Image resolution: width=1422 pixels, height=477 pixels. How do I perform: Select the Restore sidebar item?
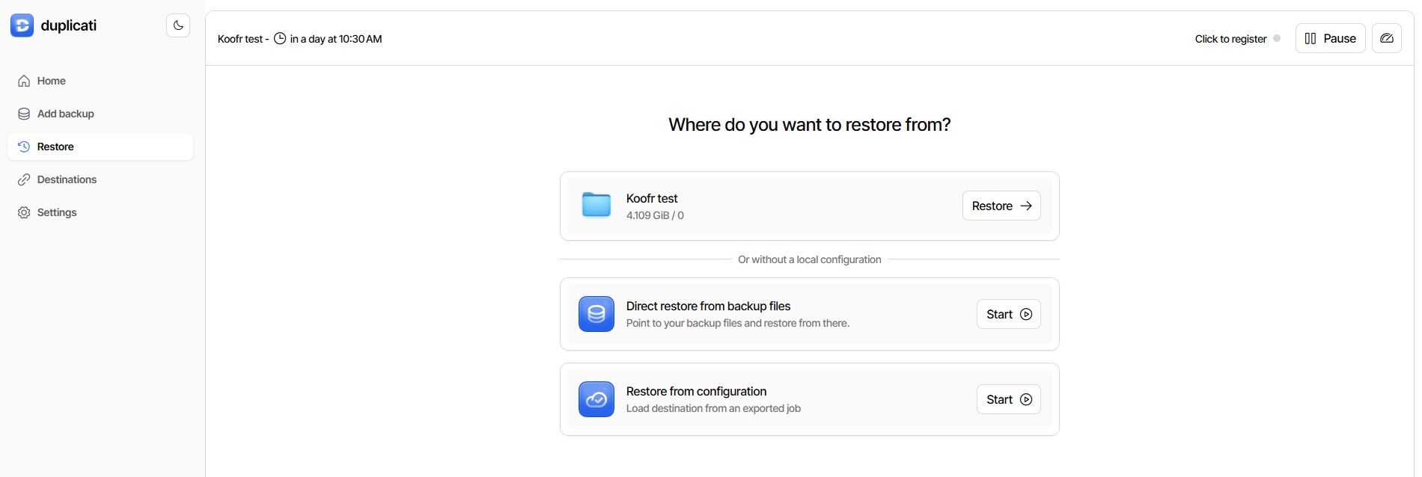[100, 147]
